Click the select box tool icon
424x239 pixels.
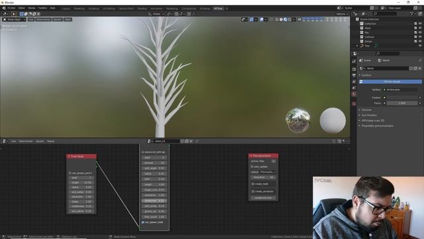(x=13, y=14)
